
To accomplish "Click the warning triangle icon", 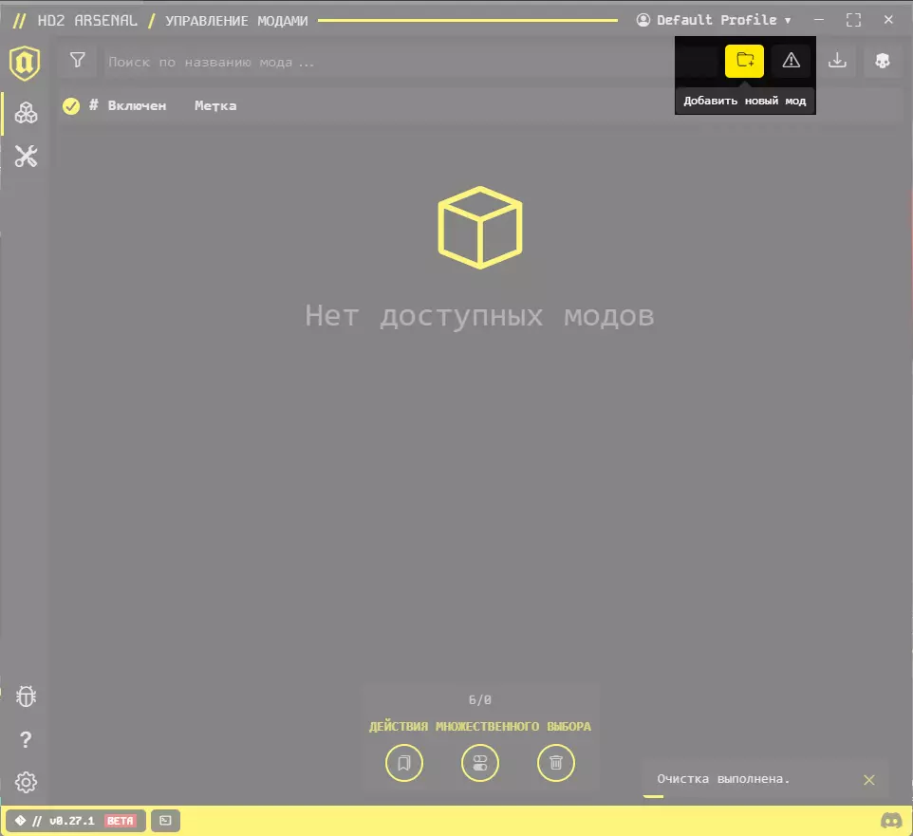I will pos(791,61).
